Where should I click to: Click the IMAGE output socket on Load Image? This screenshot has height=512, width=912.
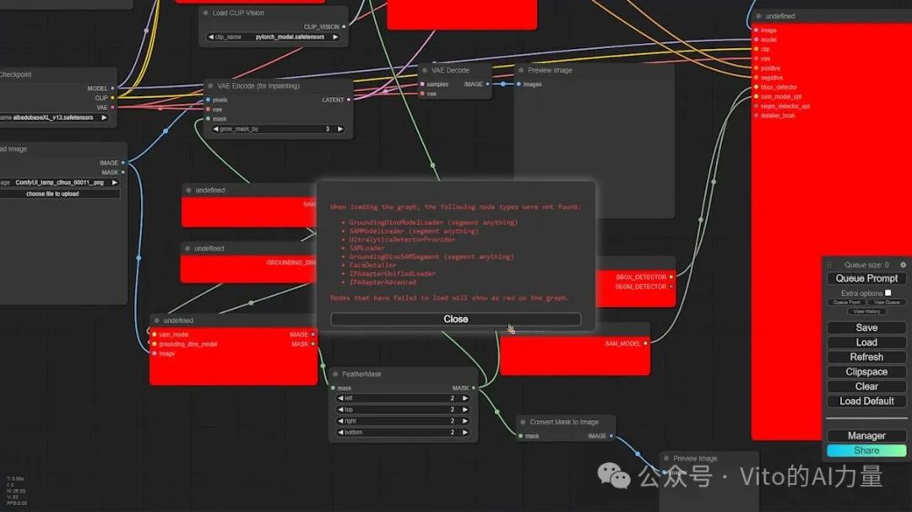tap(122, 163)
